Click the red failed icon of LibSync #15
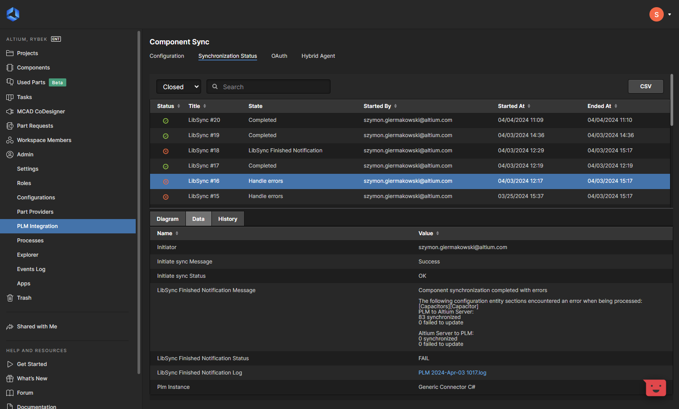This screenshot has height=409, width=679. 166,197
